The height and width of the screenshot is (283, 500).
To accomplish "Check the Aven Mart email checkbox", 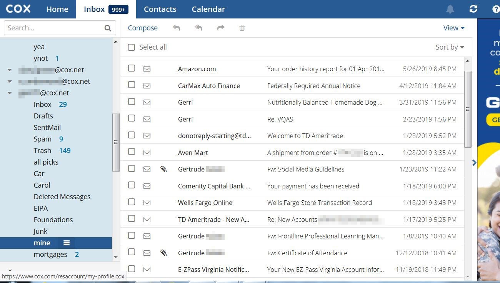I will point(132,151).
